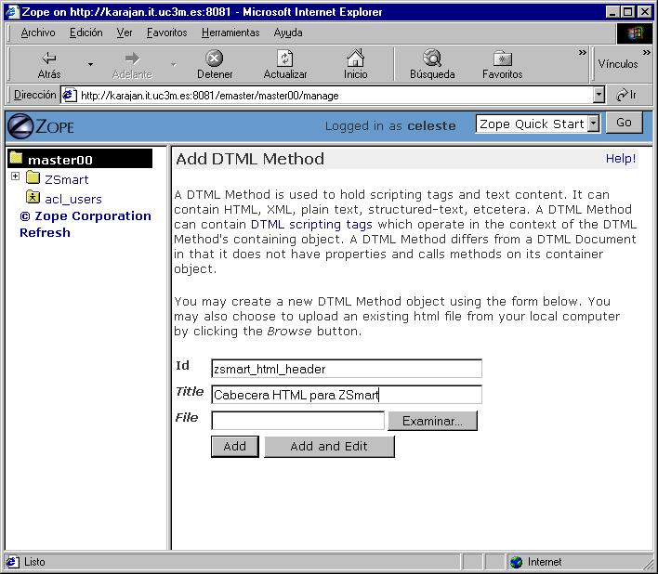The image size is (658, 574).
Task: Click the Refresh link in the sidebar
Action: (x=45, y=233)
